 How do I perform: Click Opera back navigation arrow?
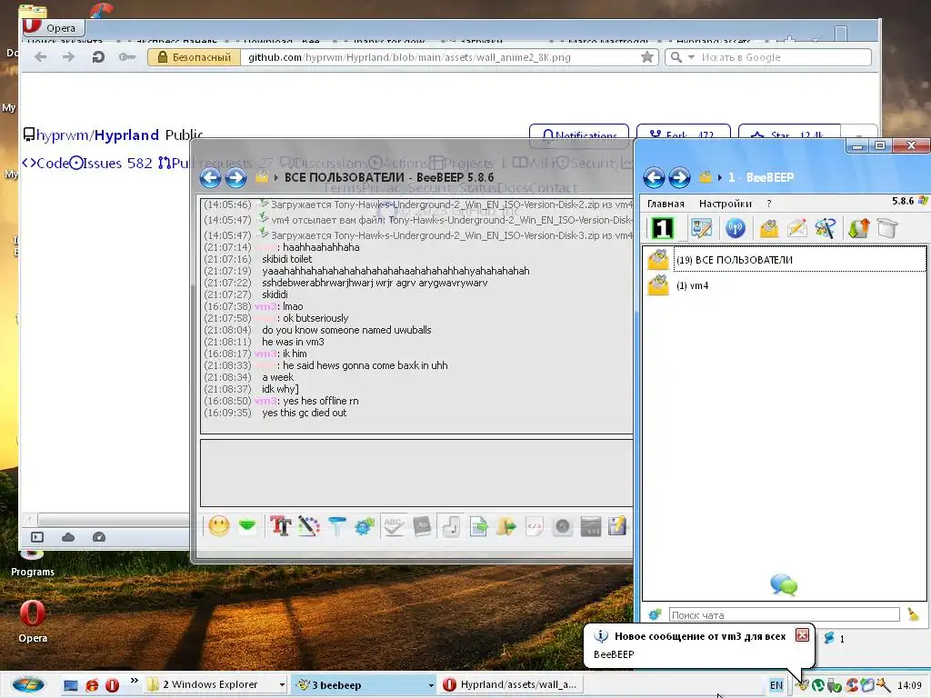pos(40,57)
